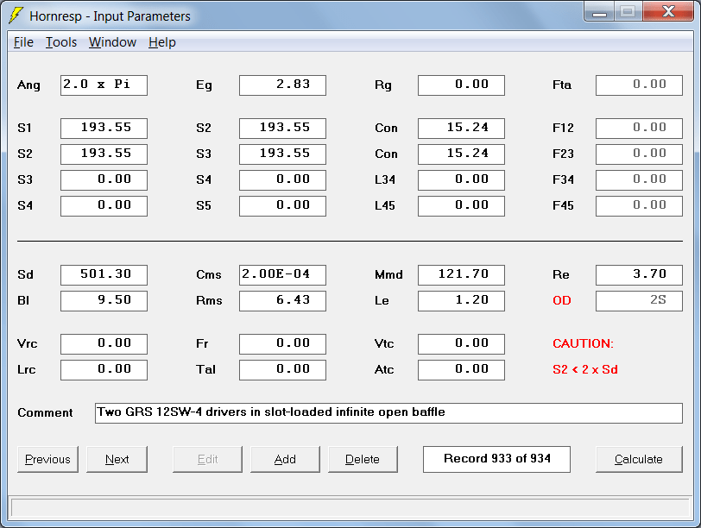Select the S1 field with 193.55
Image resolution: width=701 pixels, height=528 pixels.
[104, 129]
